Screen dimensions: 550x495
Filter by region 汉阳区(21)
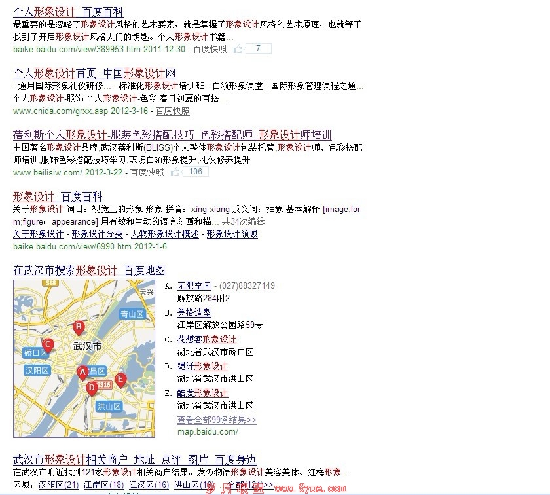click(x=58, y=485)
